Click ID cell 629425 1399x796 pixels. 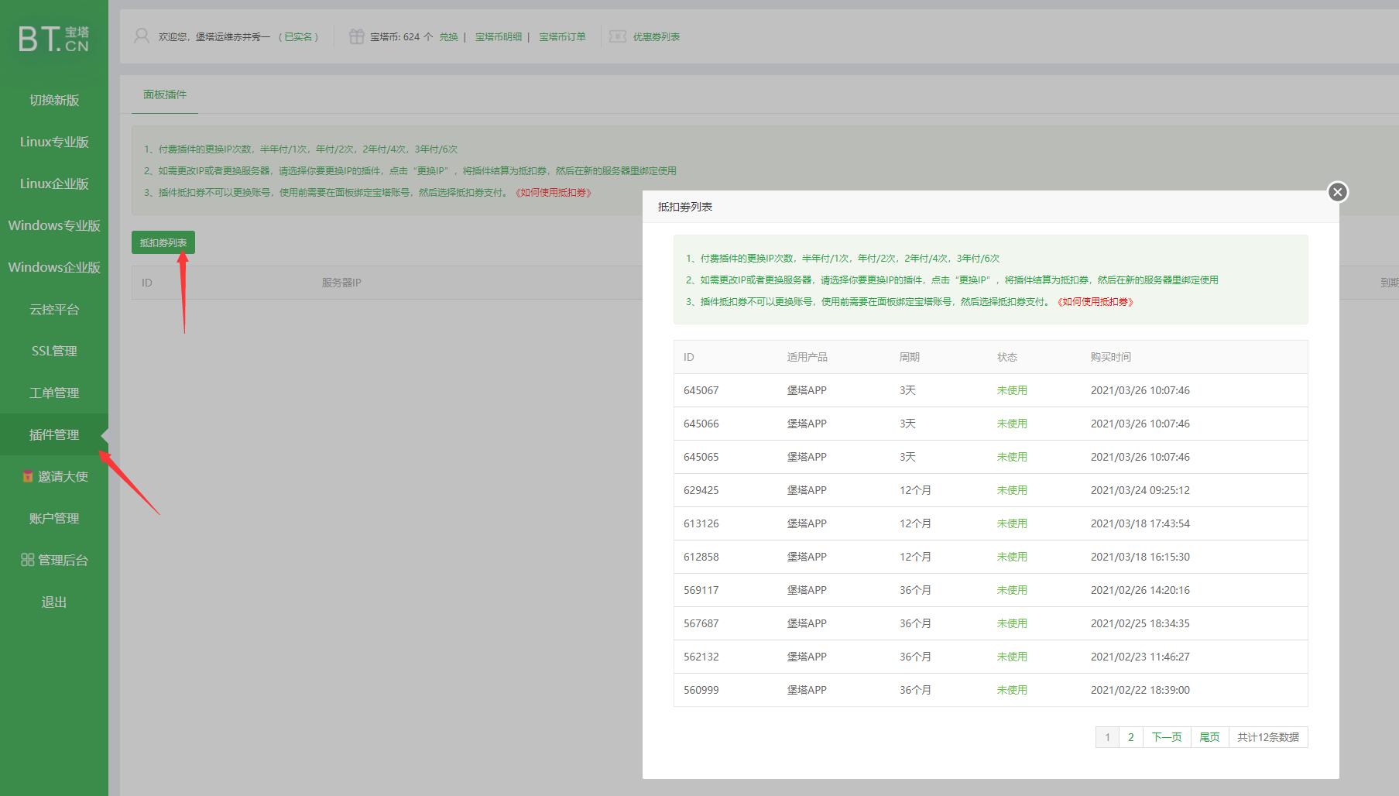point(701,490)
